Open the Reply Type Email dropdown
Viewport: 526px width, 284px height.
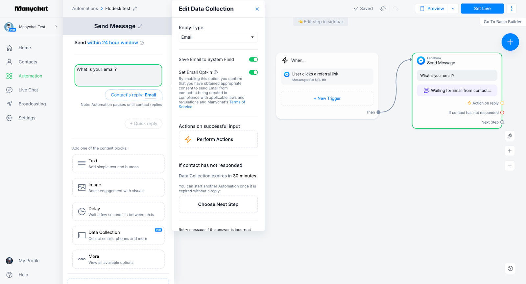(218, 37)
